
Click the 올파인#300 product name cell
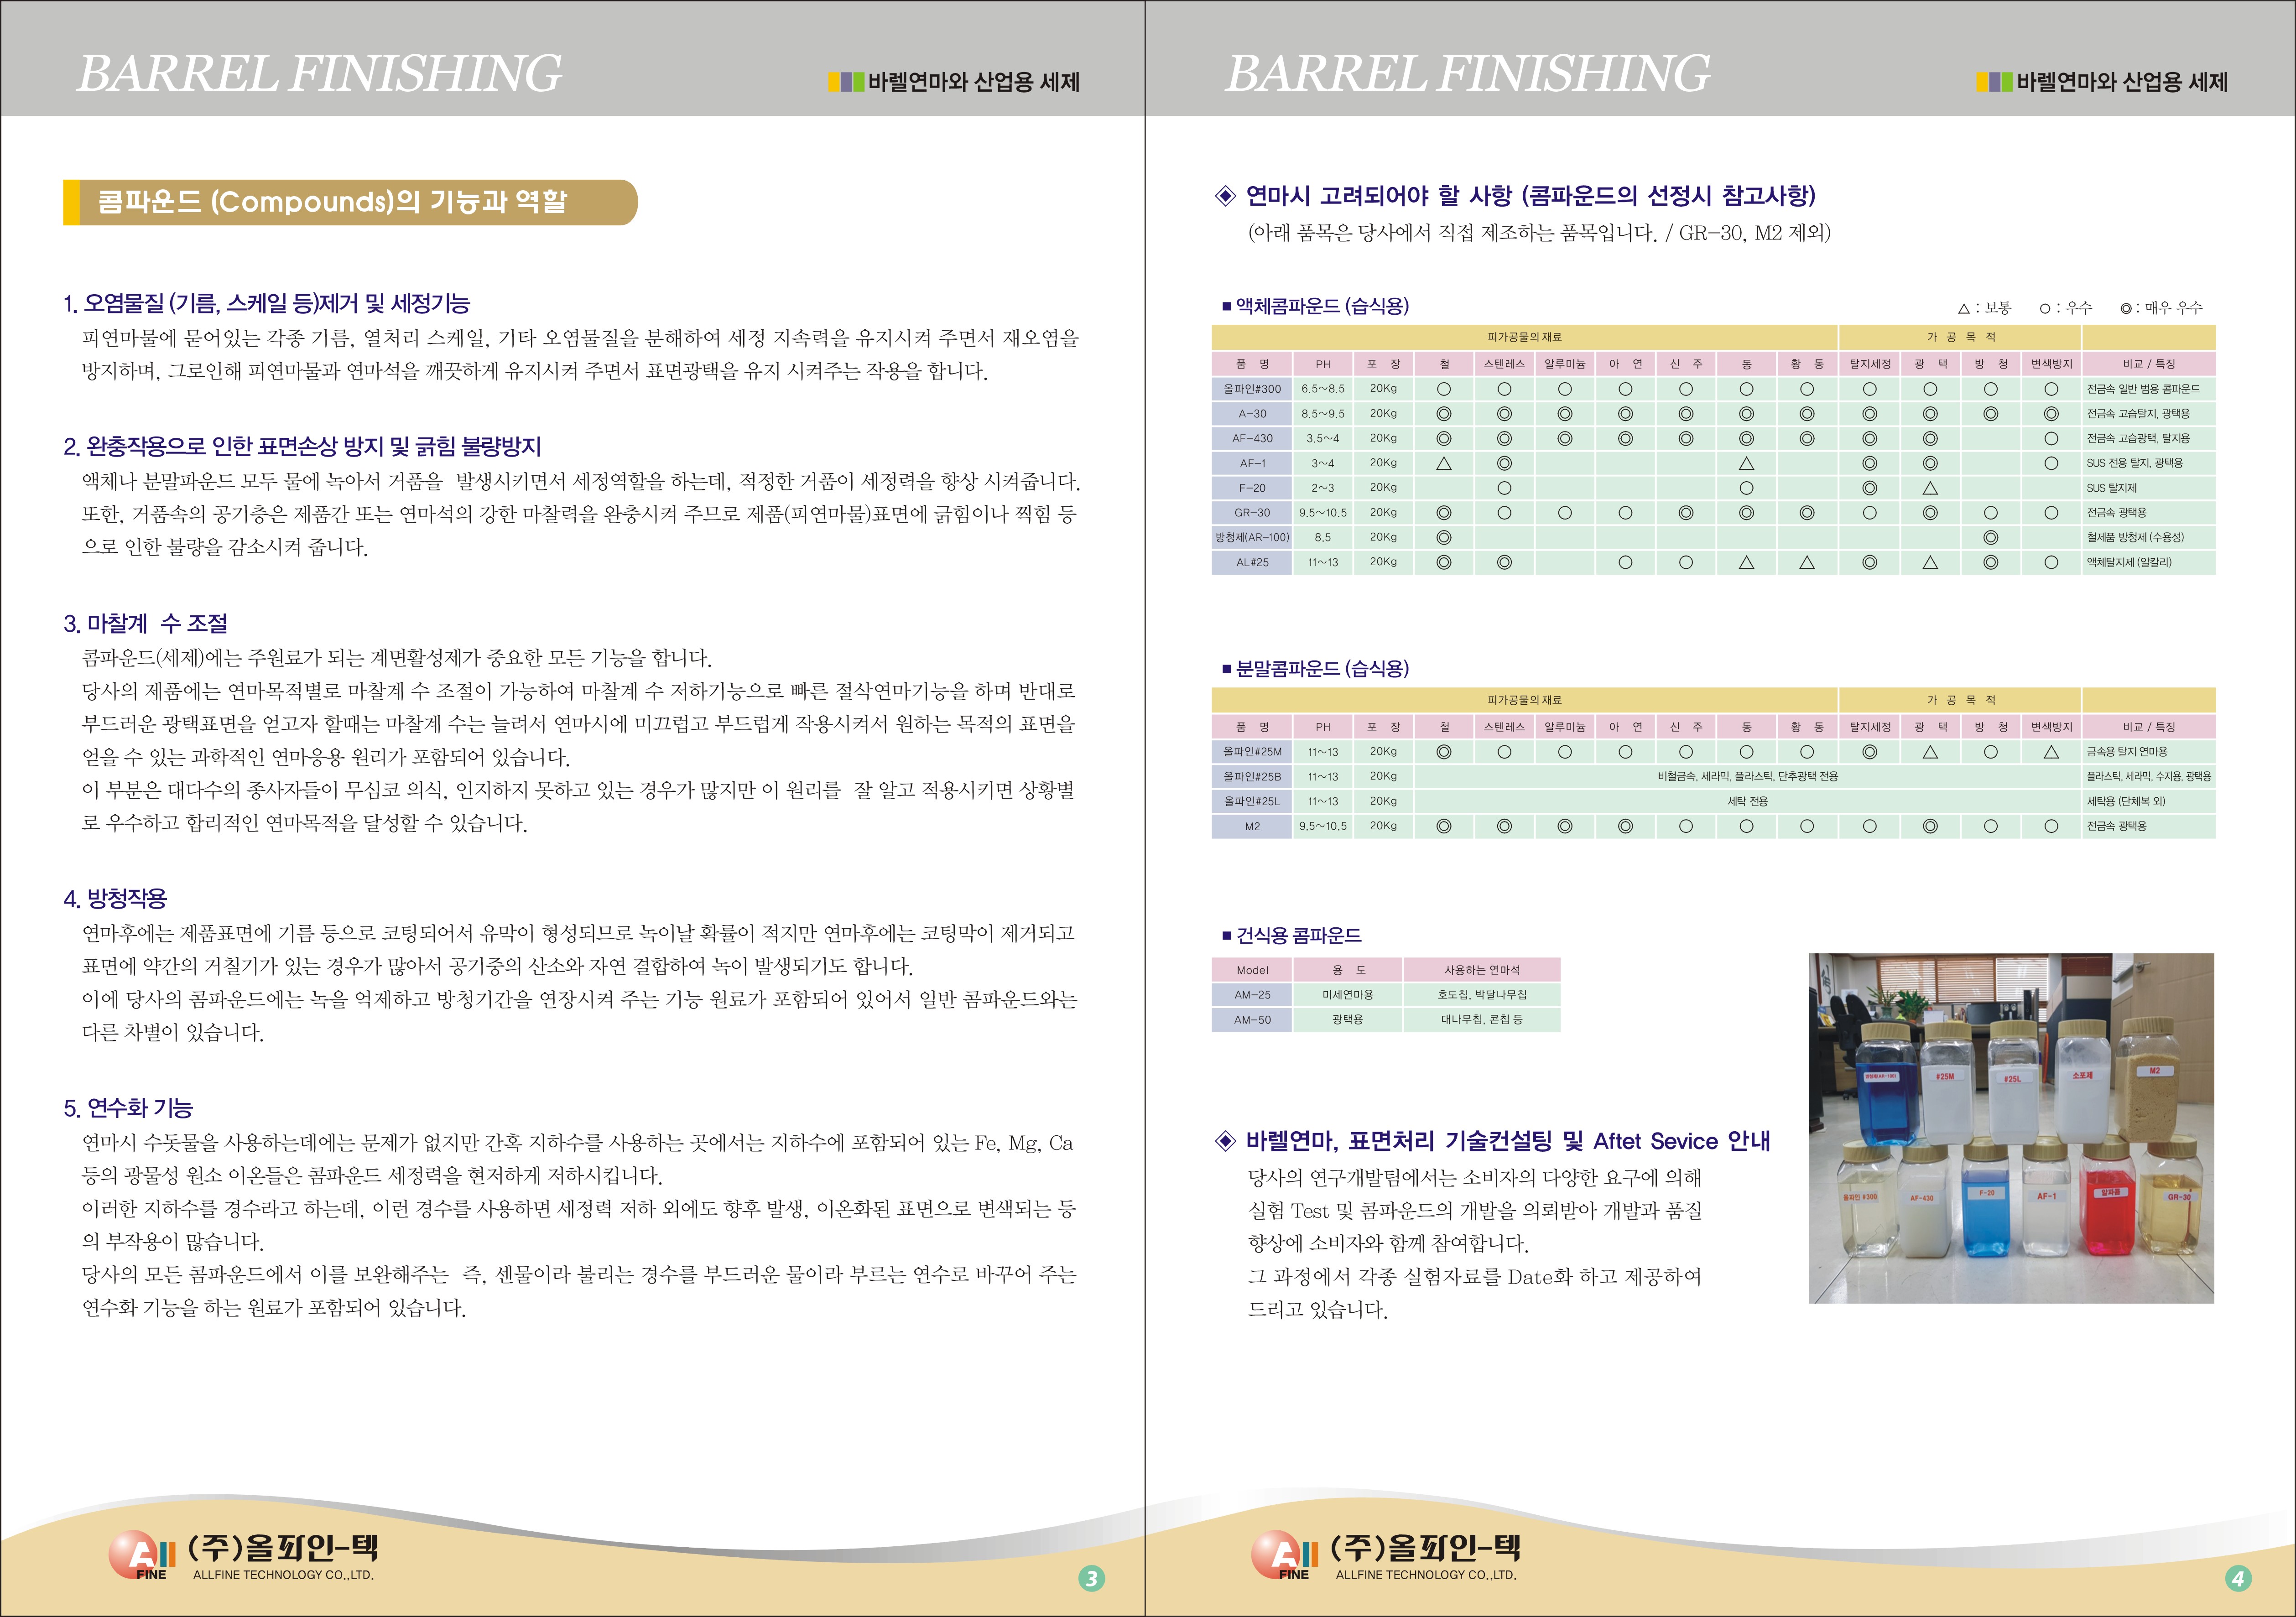point(1252,389)
